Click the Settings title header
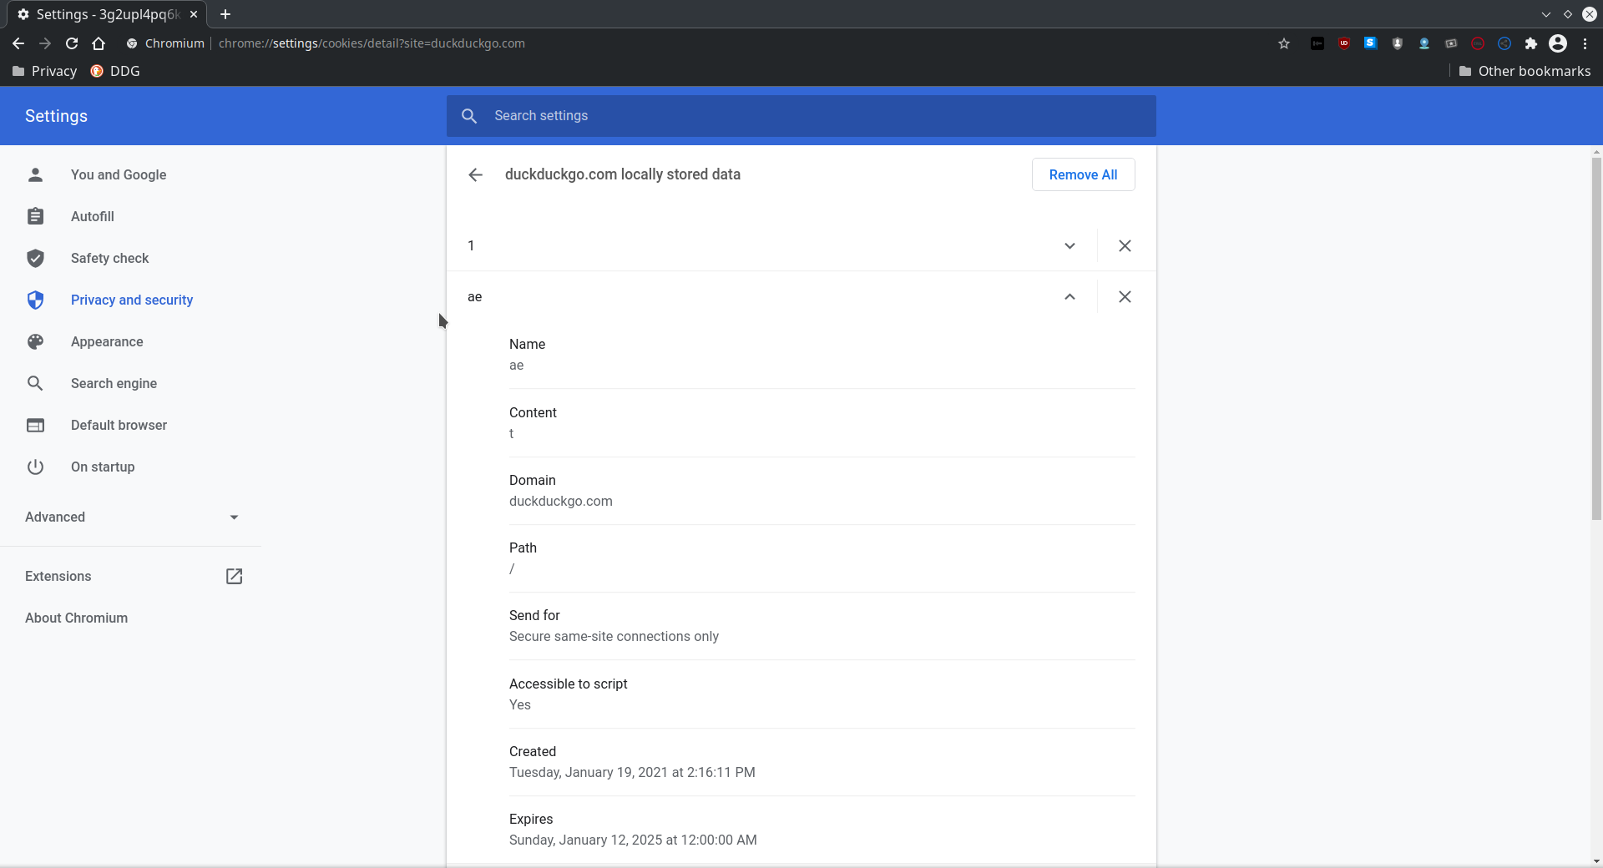1603x868 pixels. [56, 116]
